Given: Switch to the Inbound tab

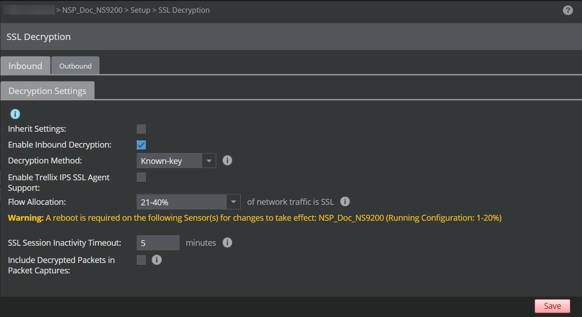Looking at the screenshot, I should 25,66.
